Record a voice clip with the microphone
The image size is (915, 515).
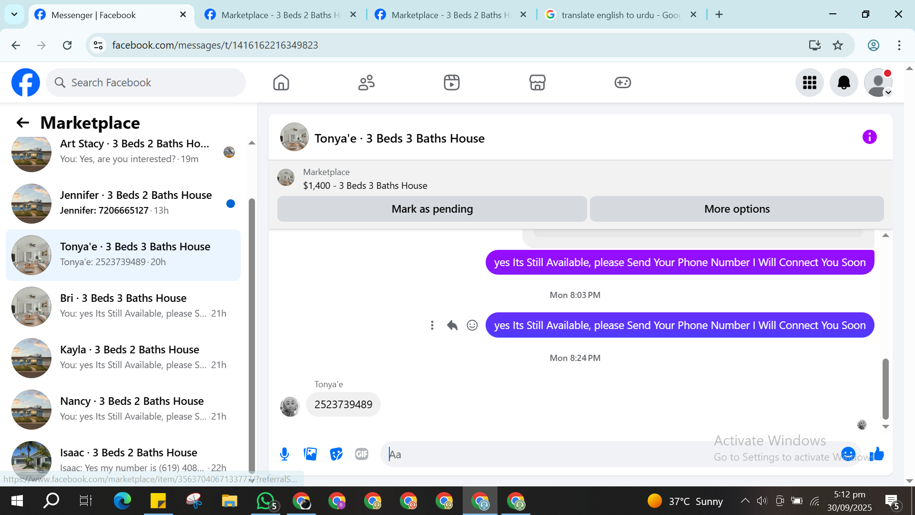coord(285,454)
